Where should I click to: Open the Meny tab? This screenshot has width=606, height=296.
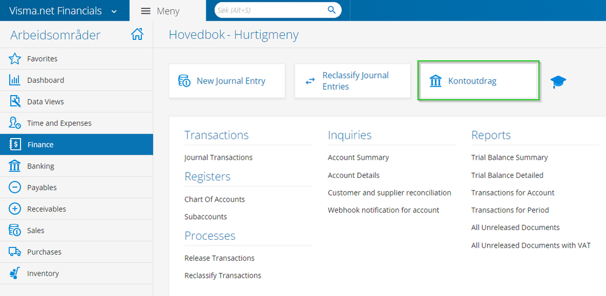[168, 11]
